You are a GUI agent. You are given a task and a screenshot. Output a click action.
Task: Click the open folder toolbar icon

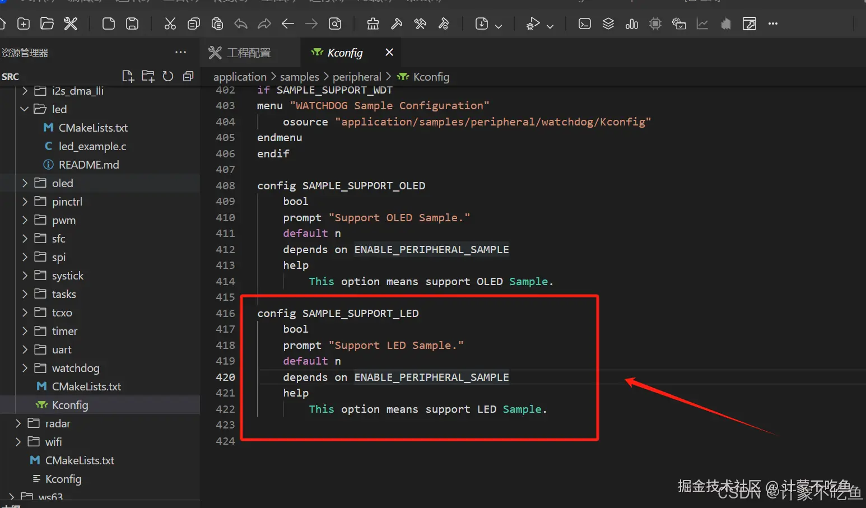click(47, 24)
